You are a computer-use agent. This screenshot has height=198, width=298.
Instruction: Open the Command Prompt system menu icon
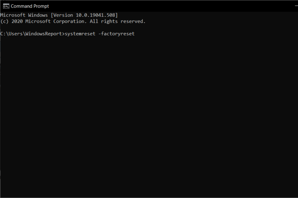6,6
